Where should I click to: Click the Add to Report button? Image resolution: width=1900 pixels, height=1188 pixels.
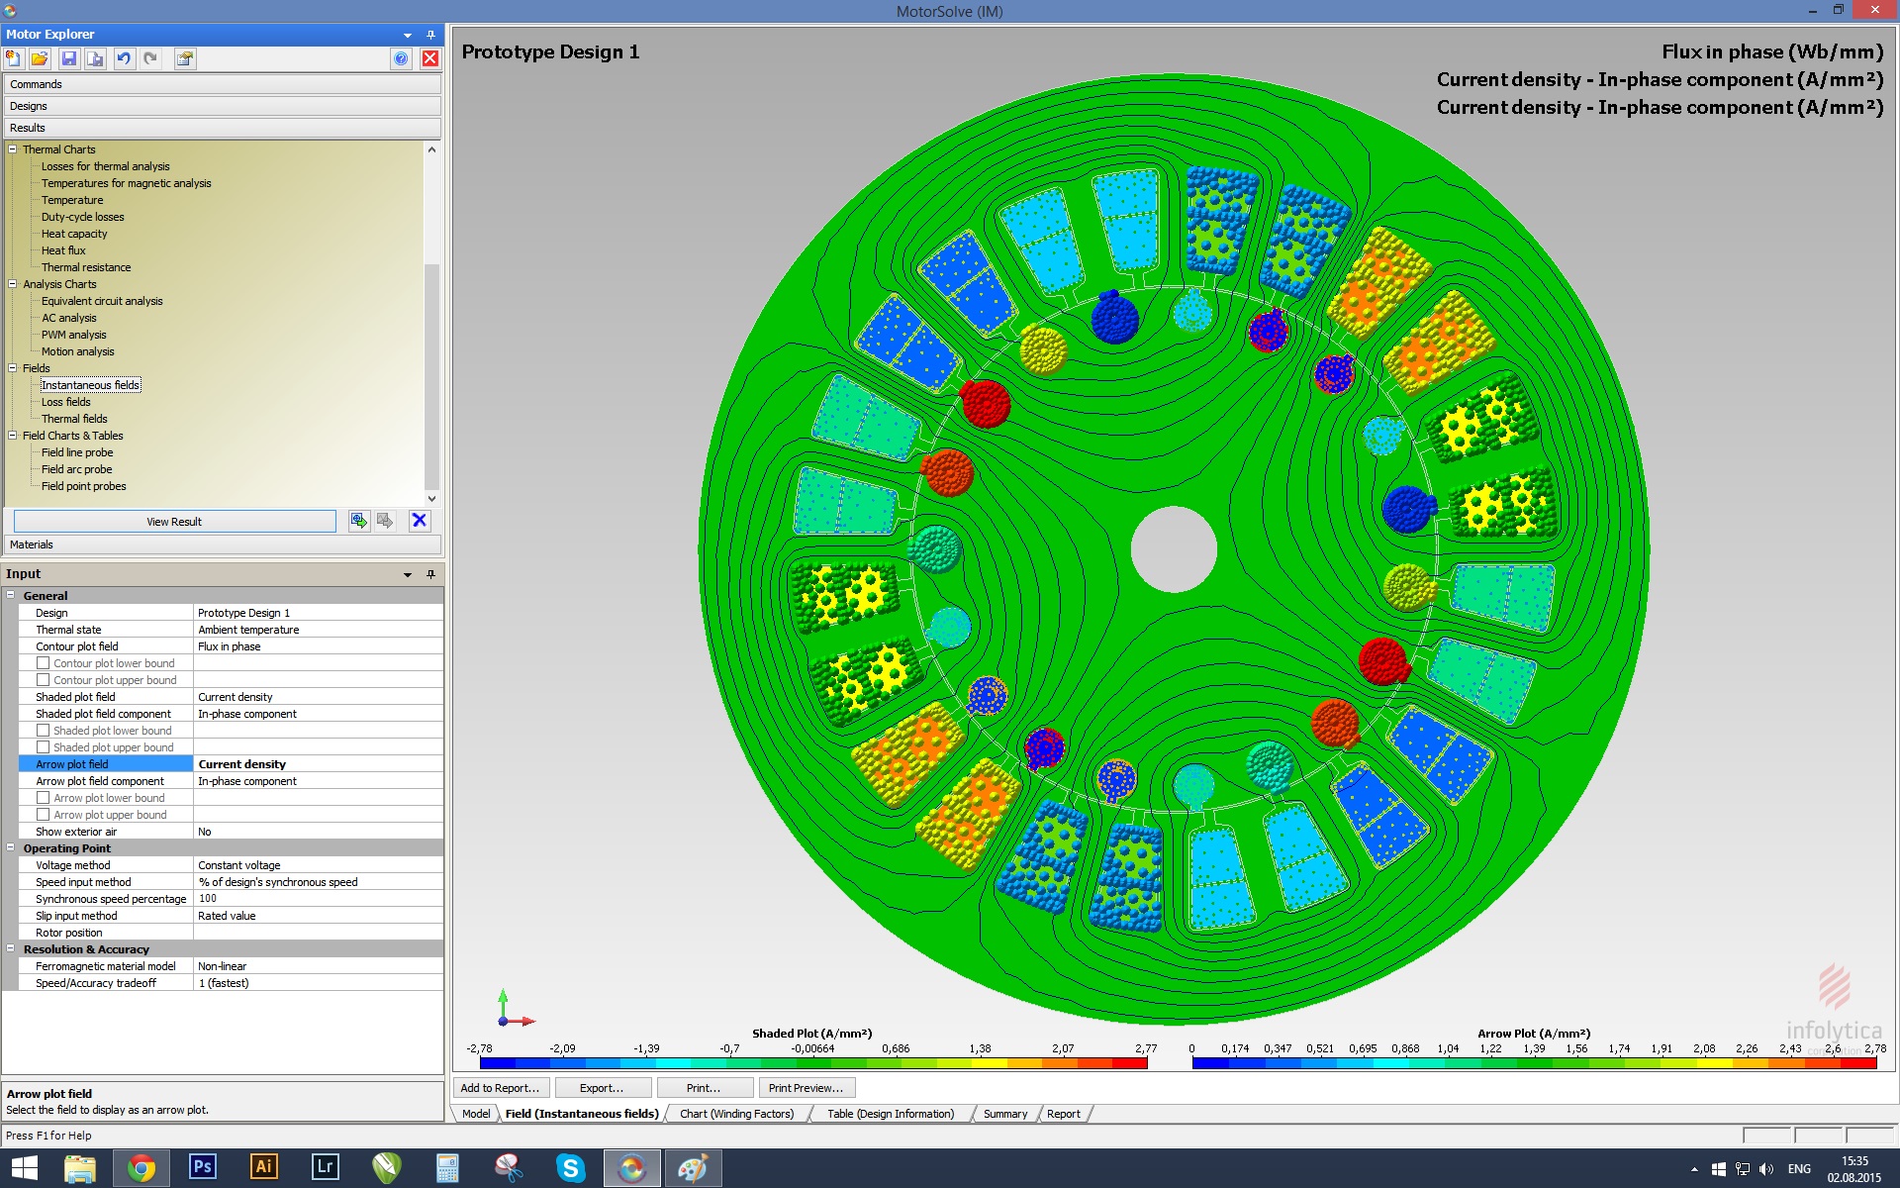point(500,1088)
